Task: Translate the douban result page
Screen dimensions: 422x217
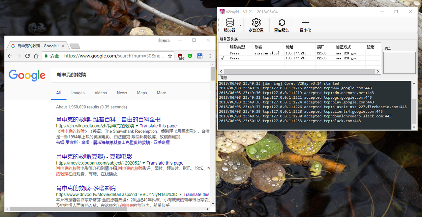Action: click(165, 163)
